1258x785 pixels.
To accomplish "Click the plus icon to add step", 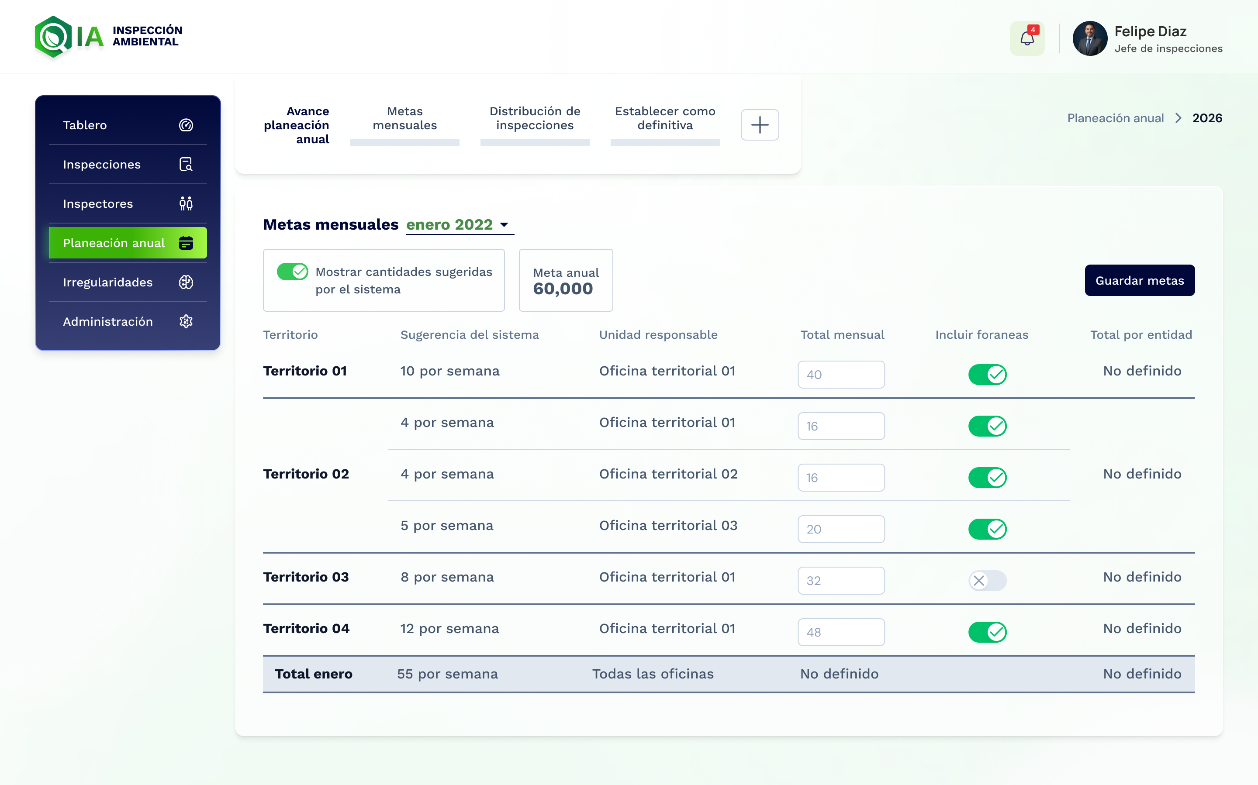I will point(759,125).
